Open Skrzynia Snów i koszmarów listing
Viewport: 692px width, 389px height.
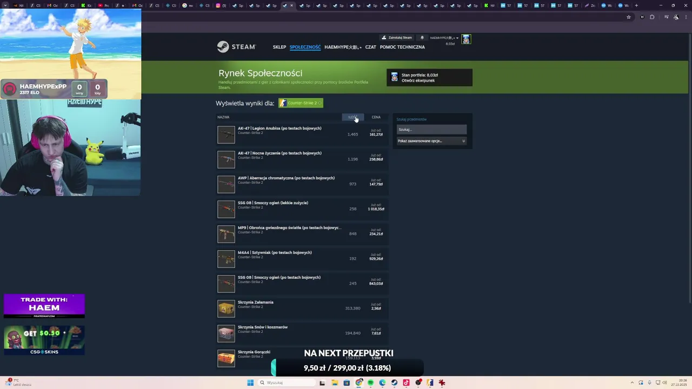303,333
